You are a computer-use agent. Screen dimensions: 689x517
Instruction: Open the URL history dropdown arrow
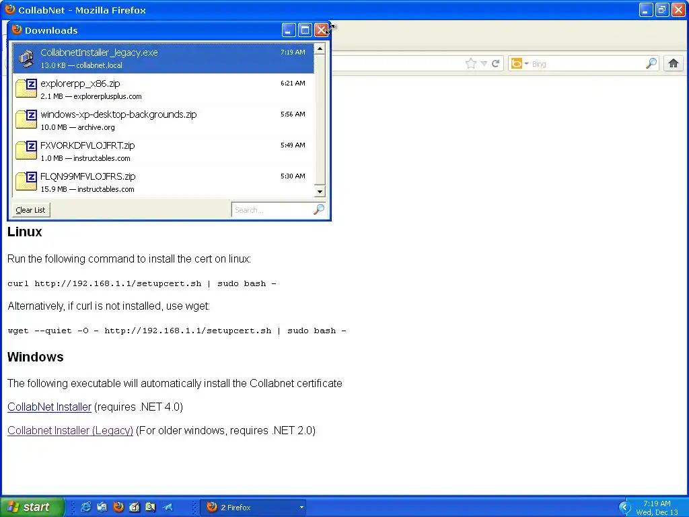pyautogui.click(x=484, y=64)
